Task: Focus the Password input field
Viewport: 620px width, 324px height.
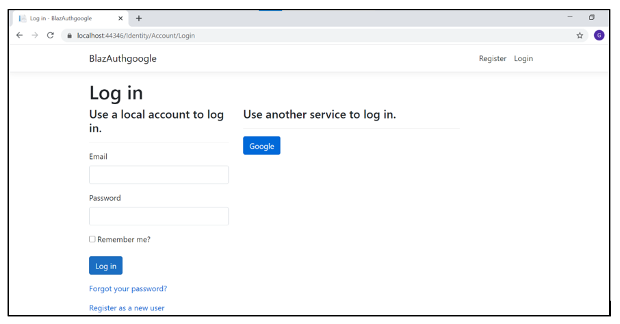Action: [x=159, y=216]
